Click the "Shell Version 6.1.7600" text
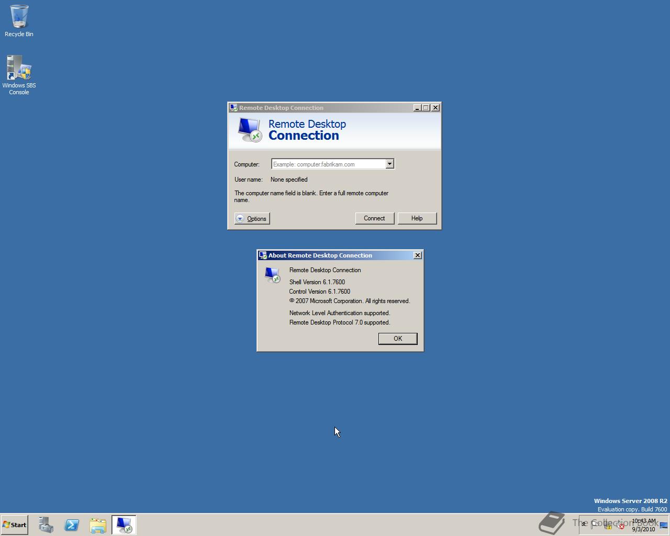670x536 pixels. tap(317, 282)
